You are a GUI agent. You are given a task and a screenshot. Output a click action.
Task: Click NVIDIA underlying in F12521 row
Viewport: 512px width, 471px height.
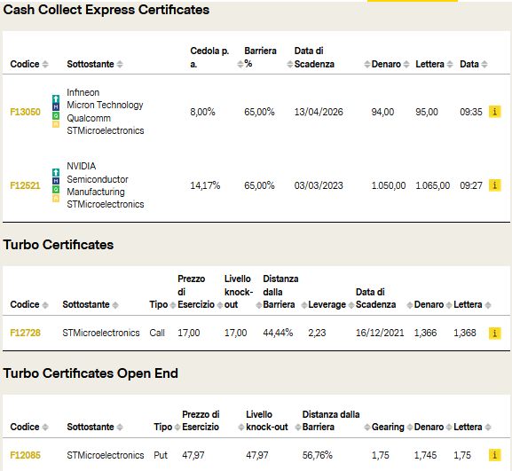pos(82,166)
